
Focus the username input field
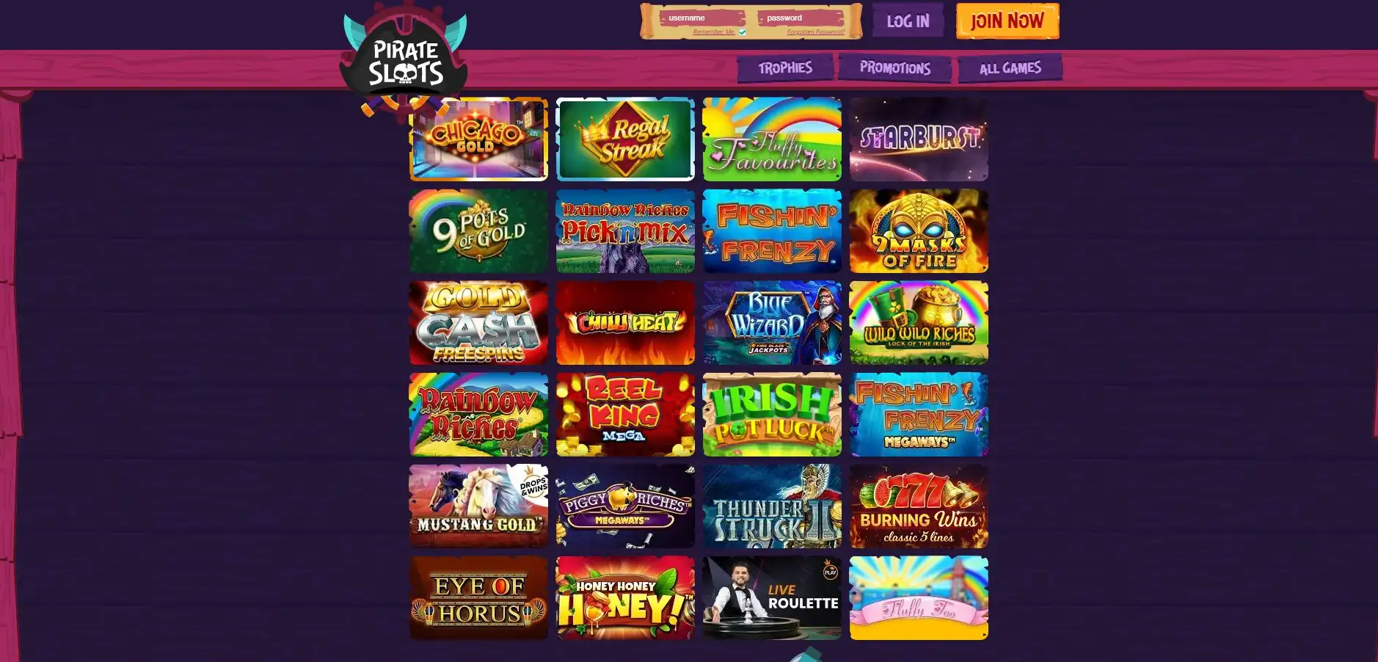point(702,18)
